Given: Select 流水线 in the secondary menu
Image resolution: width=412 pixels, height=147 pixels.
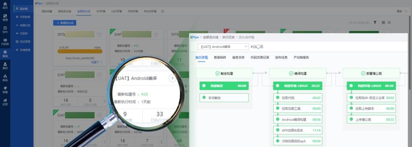Looking at the screenshot, I should coord(23,9).
